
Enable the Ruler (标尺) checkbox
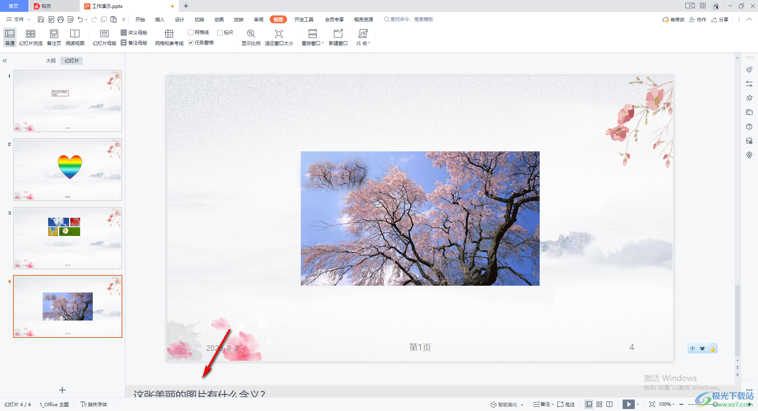(220, 32)
